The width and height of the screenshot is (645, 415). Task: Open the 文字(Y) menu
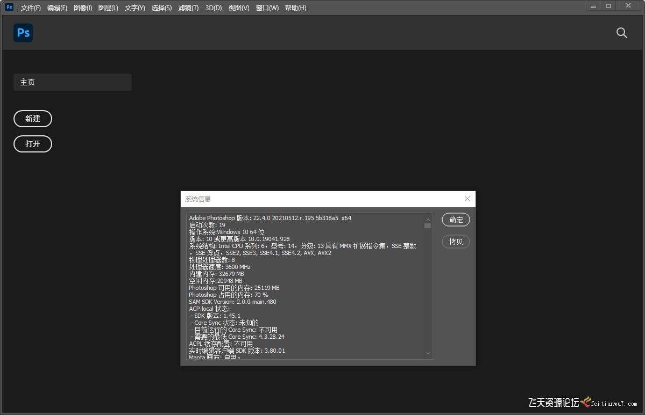click(x=135, y=8)
